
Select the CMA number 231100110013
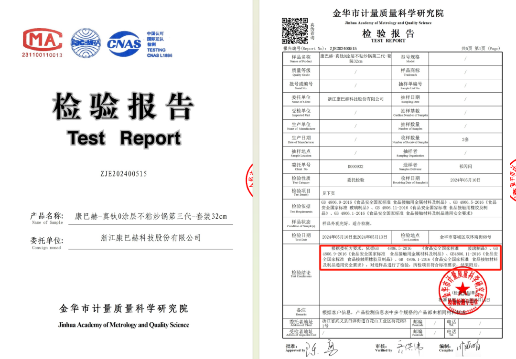coord(42,55)
